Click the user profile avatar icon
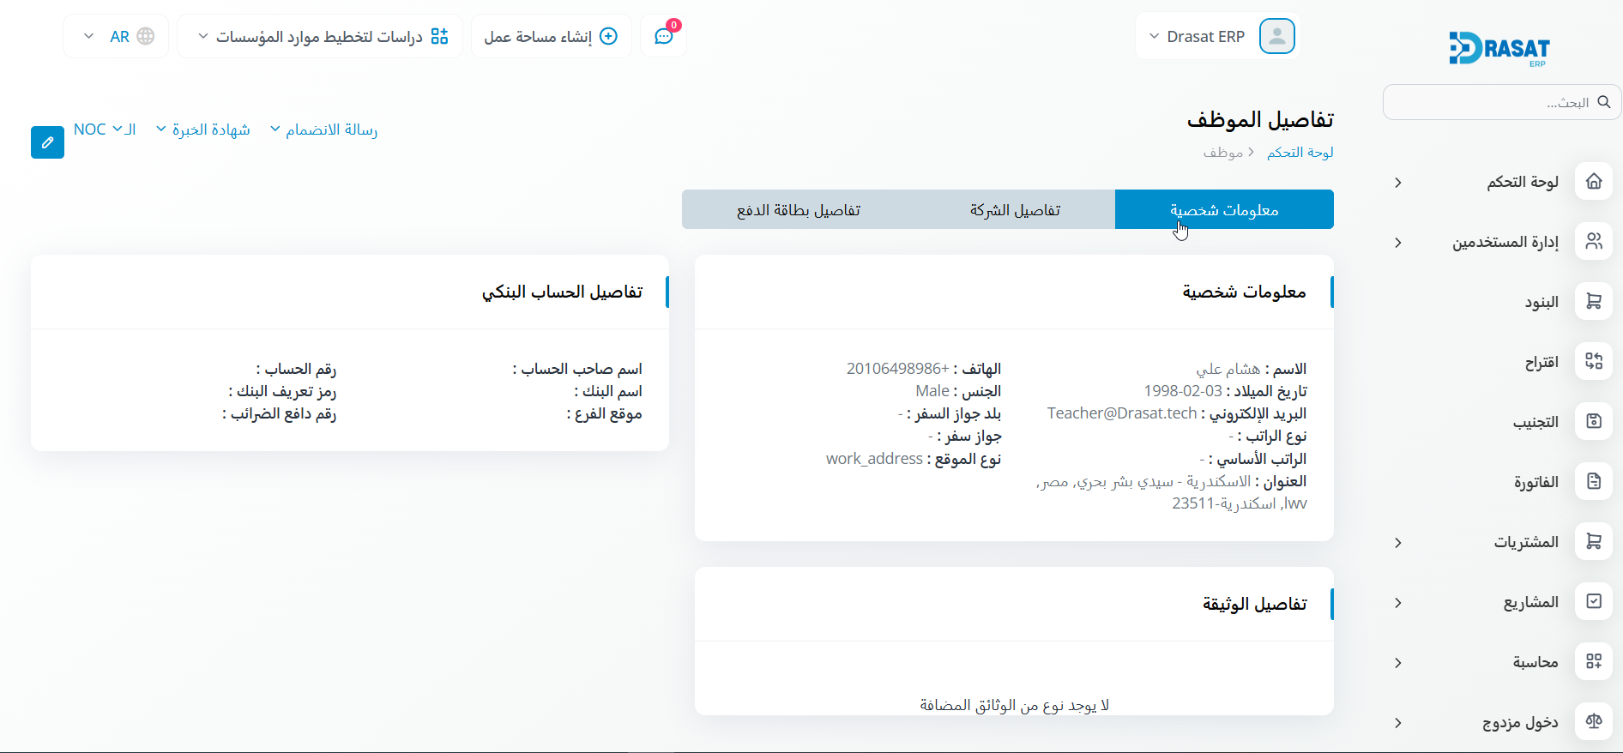This screenshot has width=1623, height=753. 1276,36
